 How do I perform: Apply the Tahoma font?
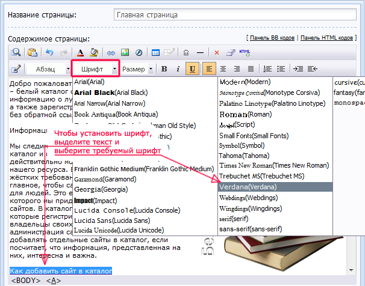pyautogui.click(x=244, y=156)
